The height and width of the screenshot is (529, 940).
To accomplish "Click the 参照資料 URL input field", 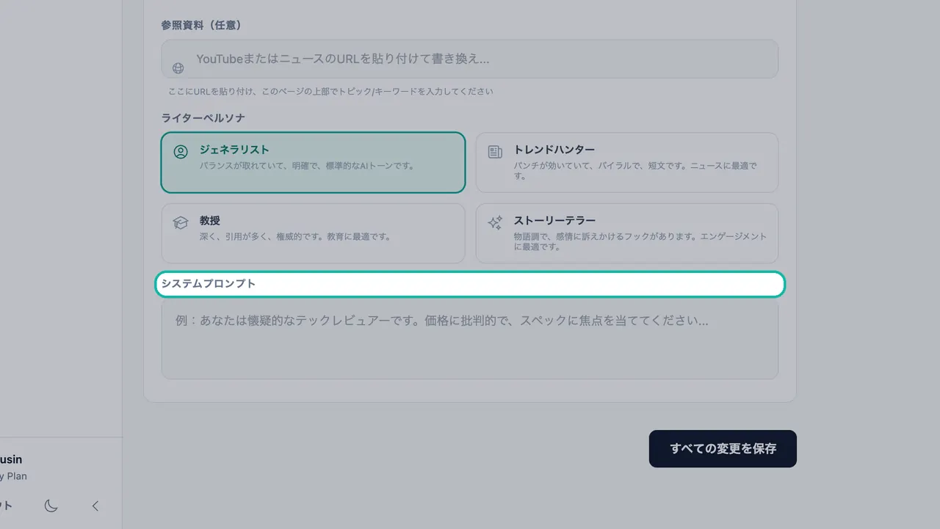I will click(x=470, y=59).
